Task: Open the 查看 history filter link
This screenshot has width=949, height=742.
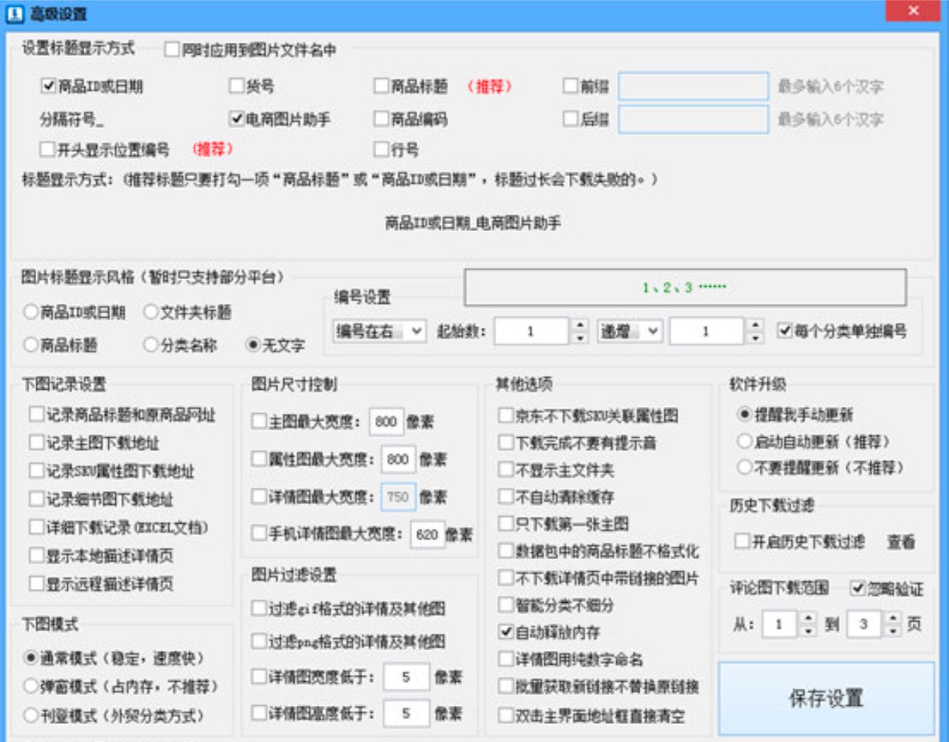Action: pyautogui.click(x=901, y=542)
